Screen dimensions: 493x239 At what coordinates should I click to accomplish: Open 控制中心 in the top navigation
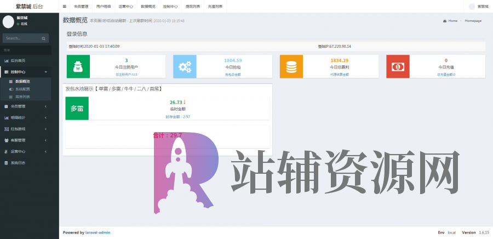coord(170,6)
